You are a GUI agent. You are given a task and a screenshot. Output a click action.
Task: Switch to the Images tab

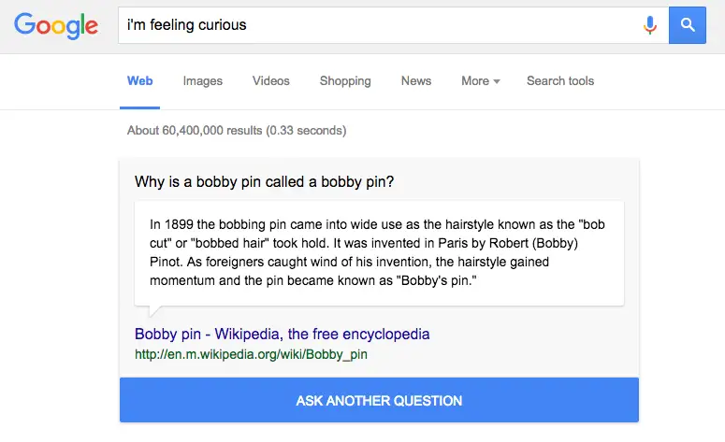[203, 81]
